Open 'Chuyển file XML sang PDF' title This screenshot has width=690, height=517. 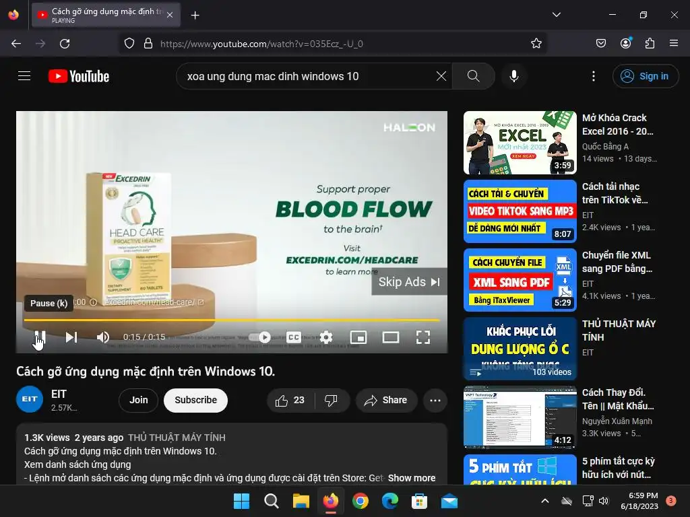pyautogui.click(x=617, y=262)
